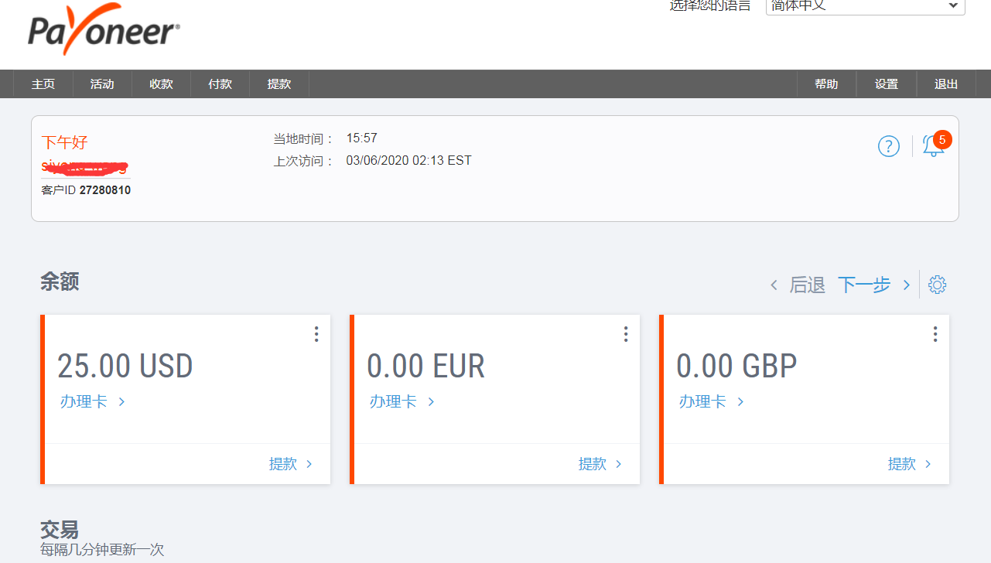991x563 pixels.
Task: Open the USD balance three-dot menu
Action: coord(316,334)
